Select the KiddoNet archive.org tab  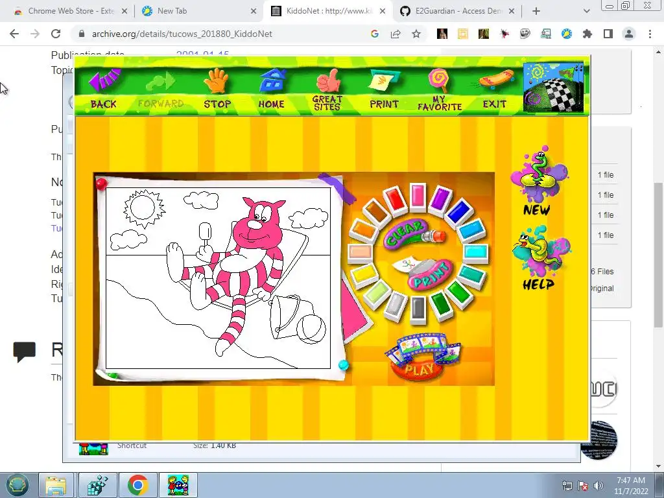click(329, 11)
